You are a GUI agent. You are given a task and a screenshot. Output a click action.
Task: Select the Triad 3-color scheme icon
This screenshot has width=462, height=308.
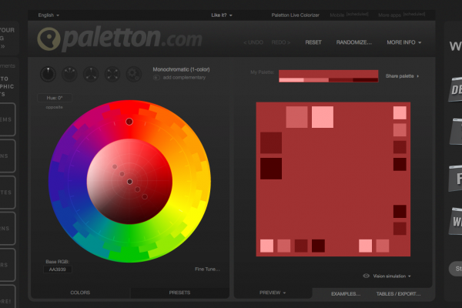click(x=91, y=74)
